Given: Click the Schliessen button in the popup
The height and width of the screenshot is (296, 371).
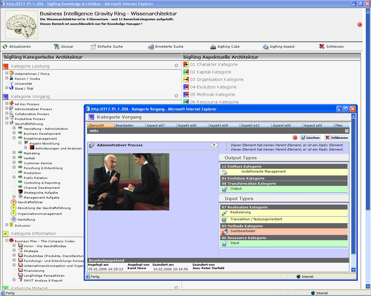Looking at the screenshot, I should click(x=336, y=138).
